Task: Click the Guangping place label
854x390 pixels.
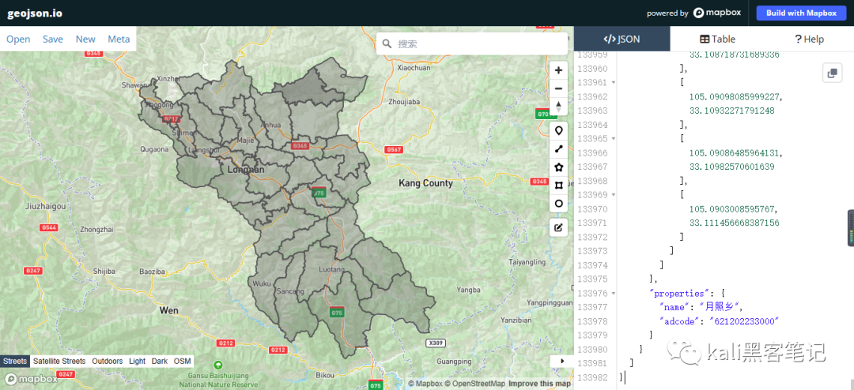Action: [454, 362]
